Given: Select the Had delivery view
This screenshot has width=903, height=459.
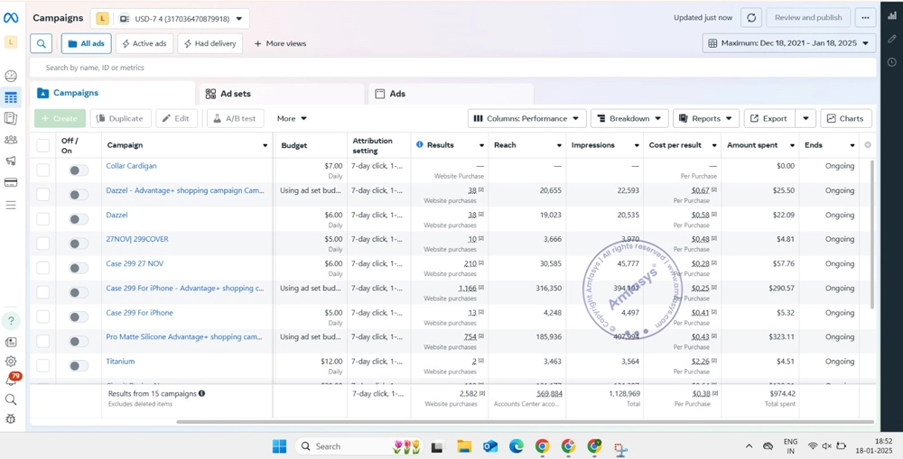Looking at the screenshot, I should click(x=209, y=43).
